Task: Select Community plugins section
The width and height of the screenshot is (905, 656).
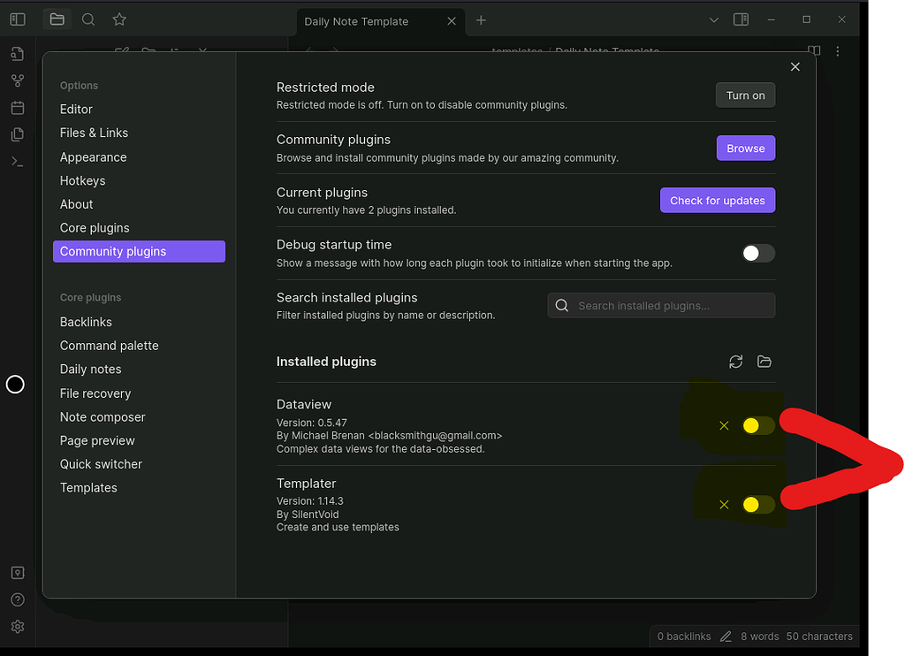Action: pos(139,252)
